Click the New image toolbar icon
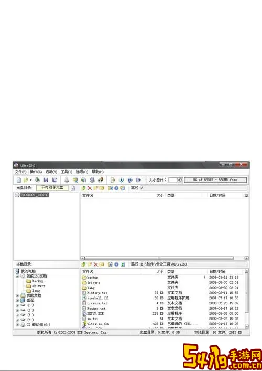 [19, 180]
